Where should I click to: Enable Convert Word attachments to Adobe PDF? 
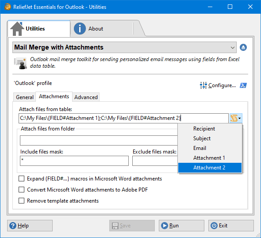click(22, 190)
